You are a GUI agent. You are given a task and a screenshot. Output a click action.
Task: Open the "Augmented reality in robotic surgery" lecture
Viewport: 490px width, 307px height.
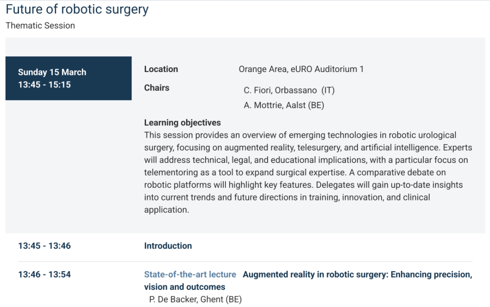(x=357, y=274)
